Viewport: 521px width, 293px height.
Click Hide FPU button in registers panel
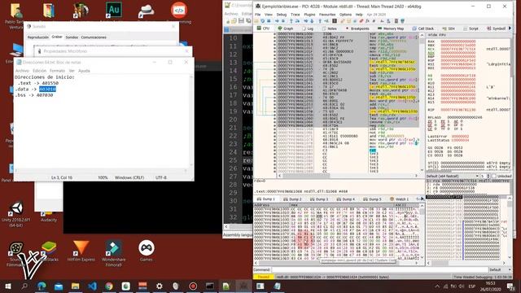(437, 35)
